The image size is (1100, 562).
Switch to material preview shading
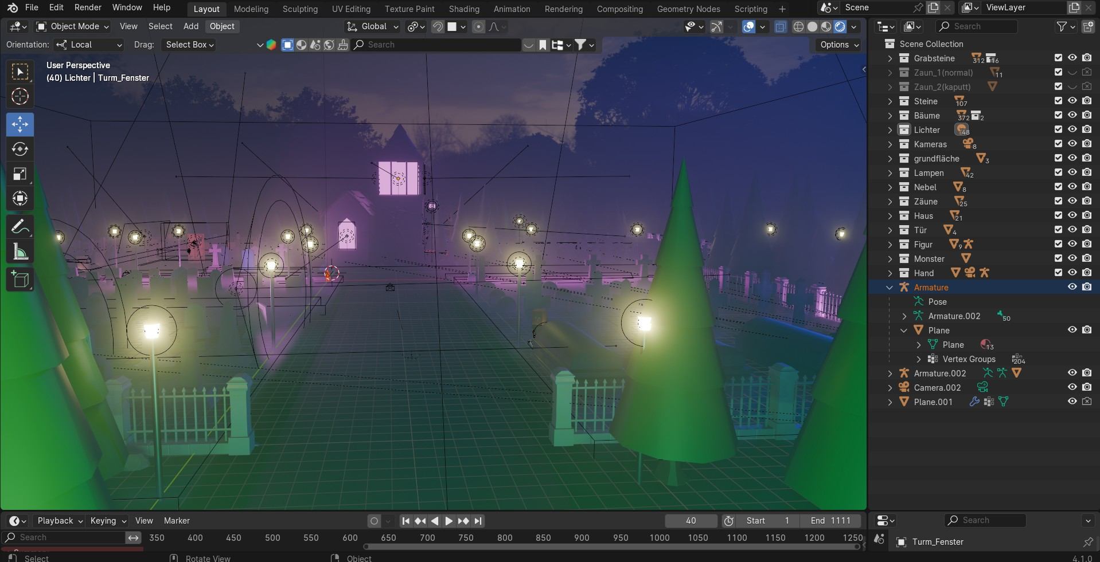point(826,27)
